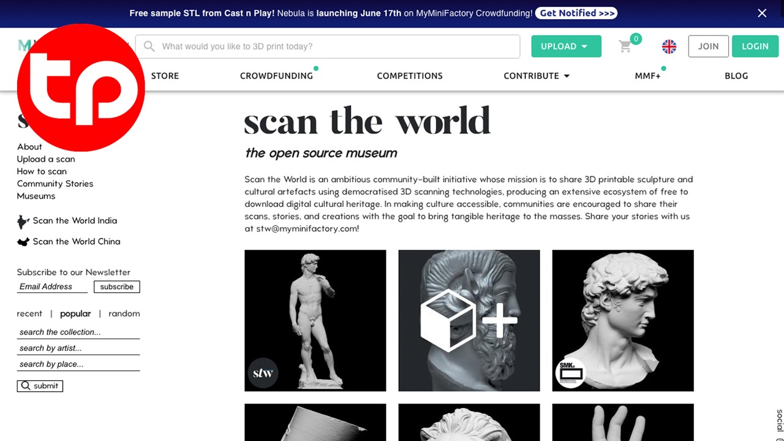
Task: Click the India map icon
Action: coord(23,221)
